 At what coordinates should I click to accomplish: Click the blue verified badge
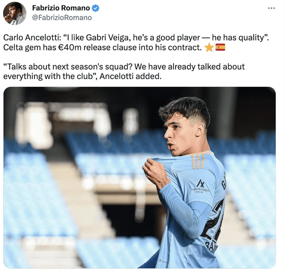coord(95,8)
